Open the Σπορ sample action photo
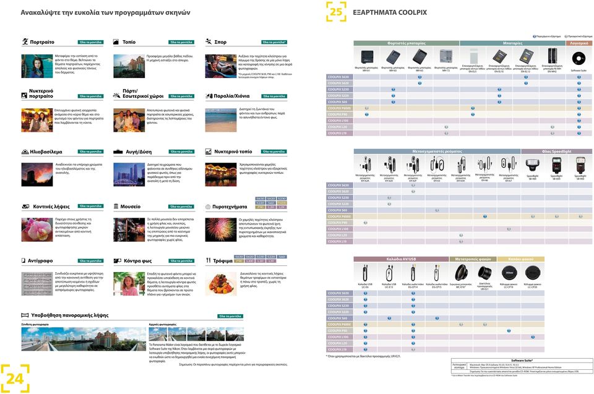The height and width of the screenshot is (394, 594). pyautogui.click(x=221, y=66)
